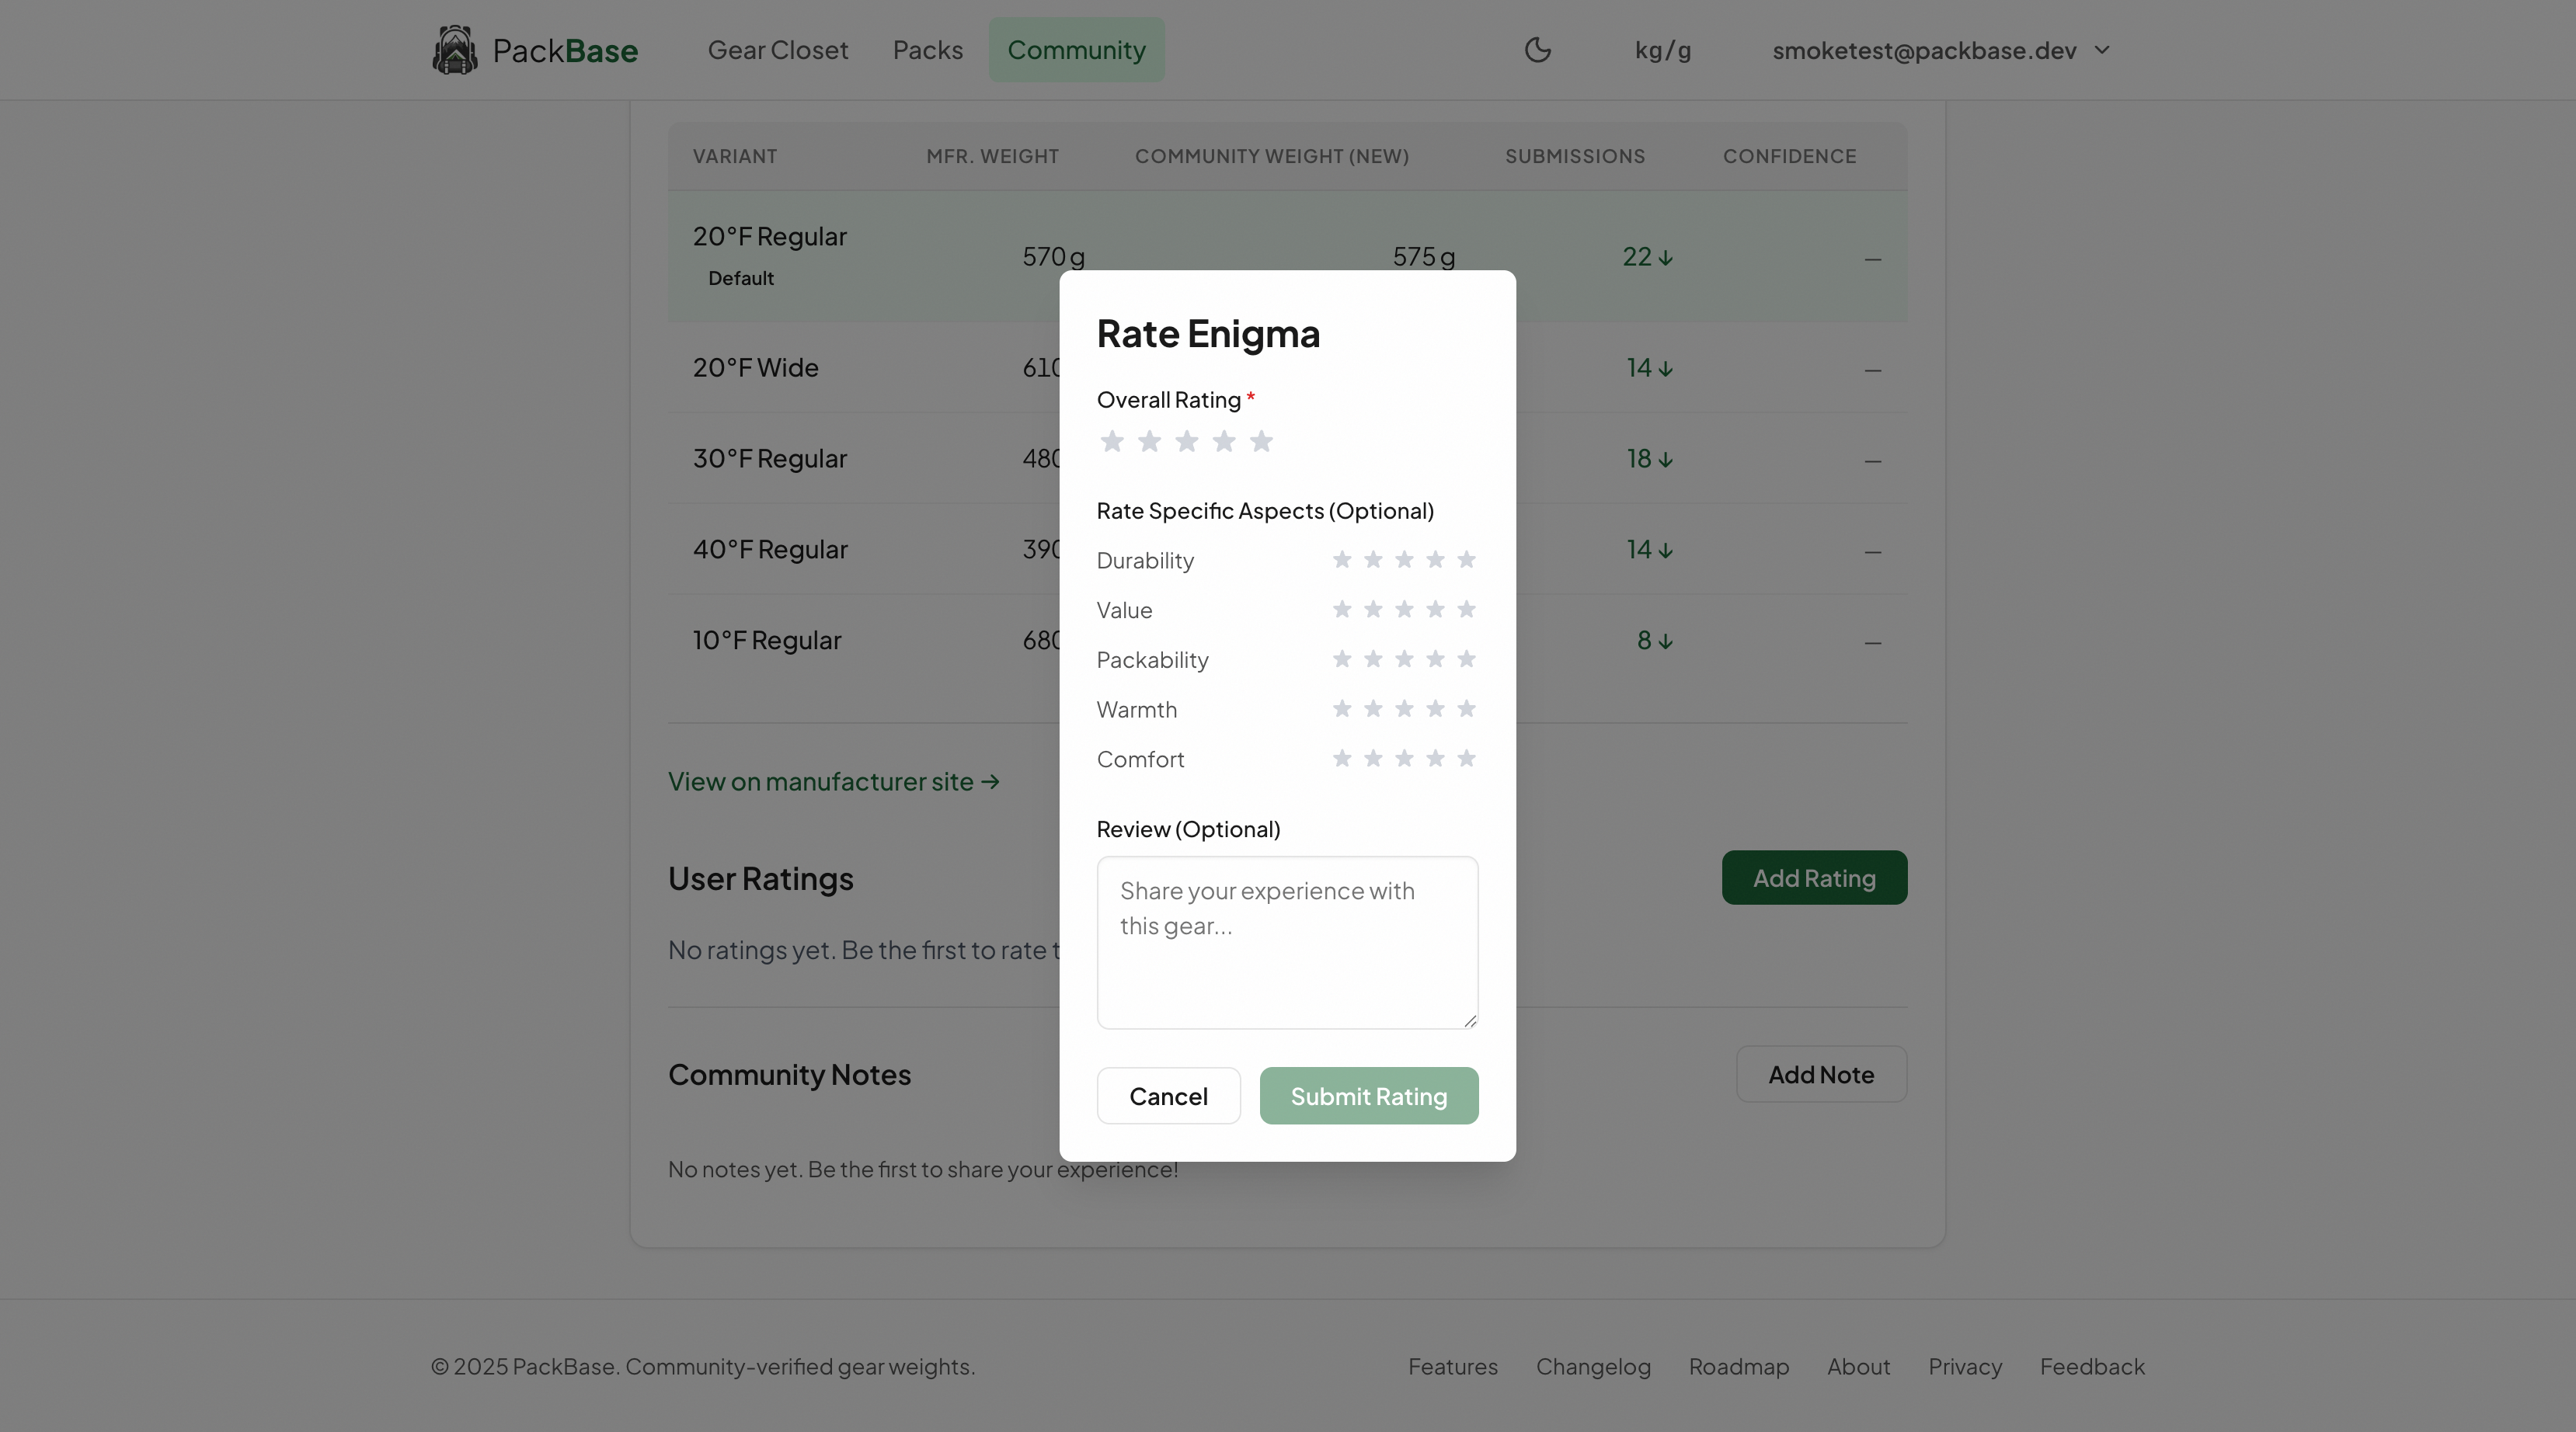Set overall rating to five stars
The width and height of the screenshot is (2576, 1432).
point(1261,441)
